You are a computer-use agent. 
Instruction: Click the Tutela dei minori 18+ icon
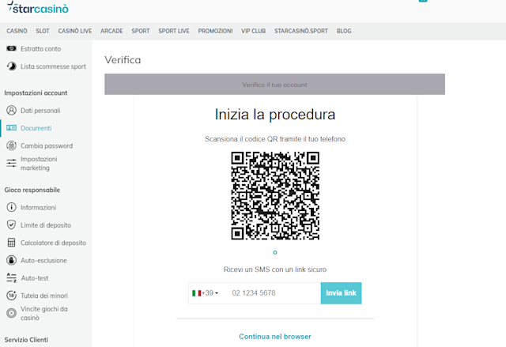(11, 296)
